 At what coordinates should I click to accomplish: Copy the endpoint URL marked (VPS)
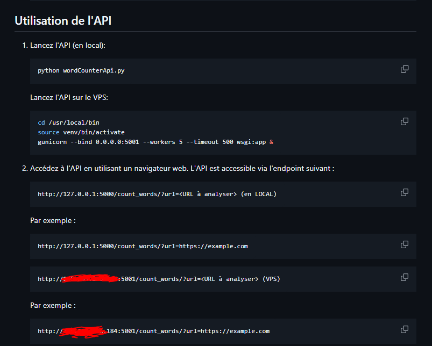coord(405,277)
